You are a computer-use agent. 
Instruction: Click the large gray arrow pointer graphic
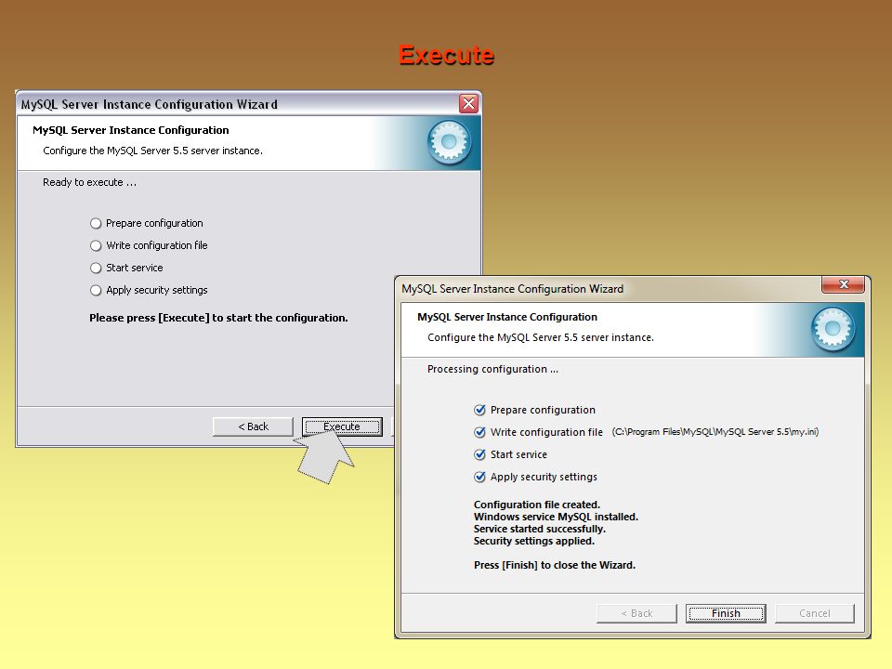(x=325, y=457)
